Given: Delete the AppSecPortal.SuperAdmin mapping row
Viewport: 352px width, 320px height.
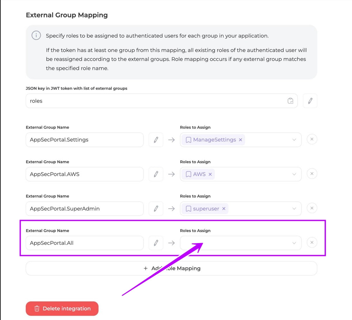Looking at the screenshot, I should pyautogui.click(x=312, y=208).
